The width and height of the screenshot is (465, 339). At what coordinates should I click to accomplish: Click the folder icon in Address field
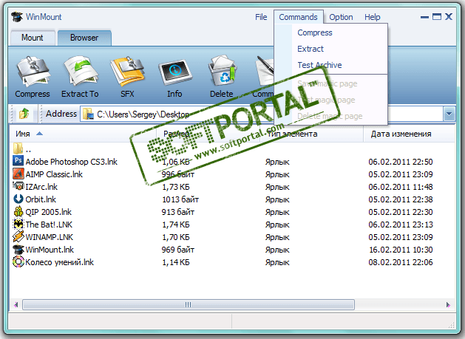[88, 114]
